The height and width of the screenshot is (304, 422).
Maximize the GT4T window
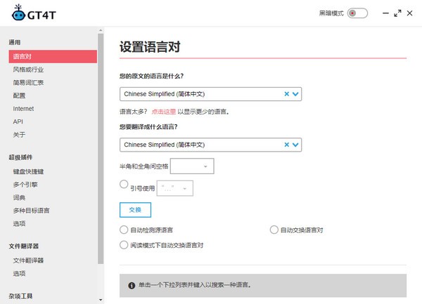coord(398,13)
